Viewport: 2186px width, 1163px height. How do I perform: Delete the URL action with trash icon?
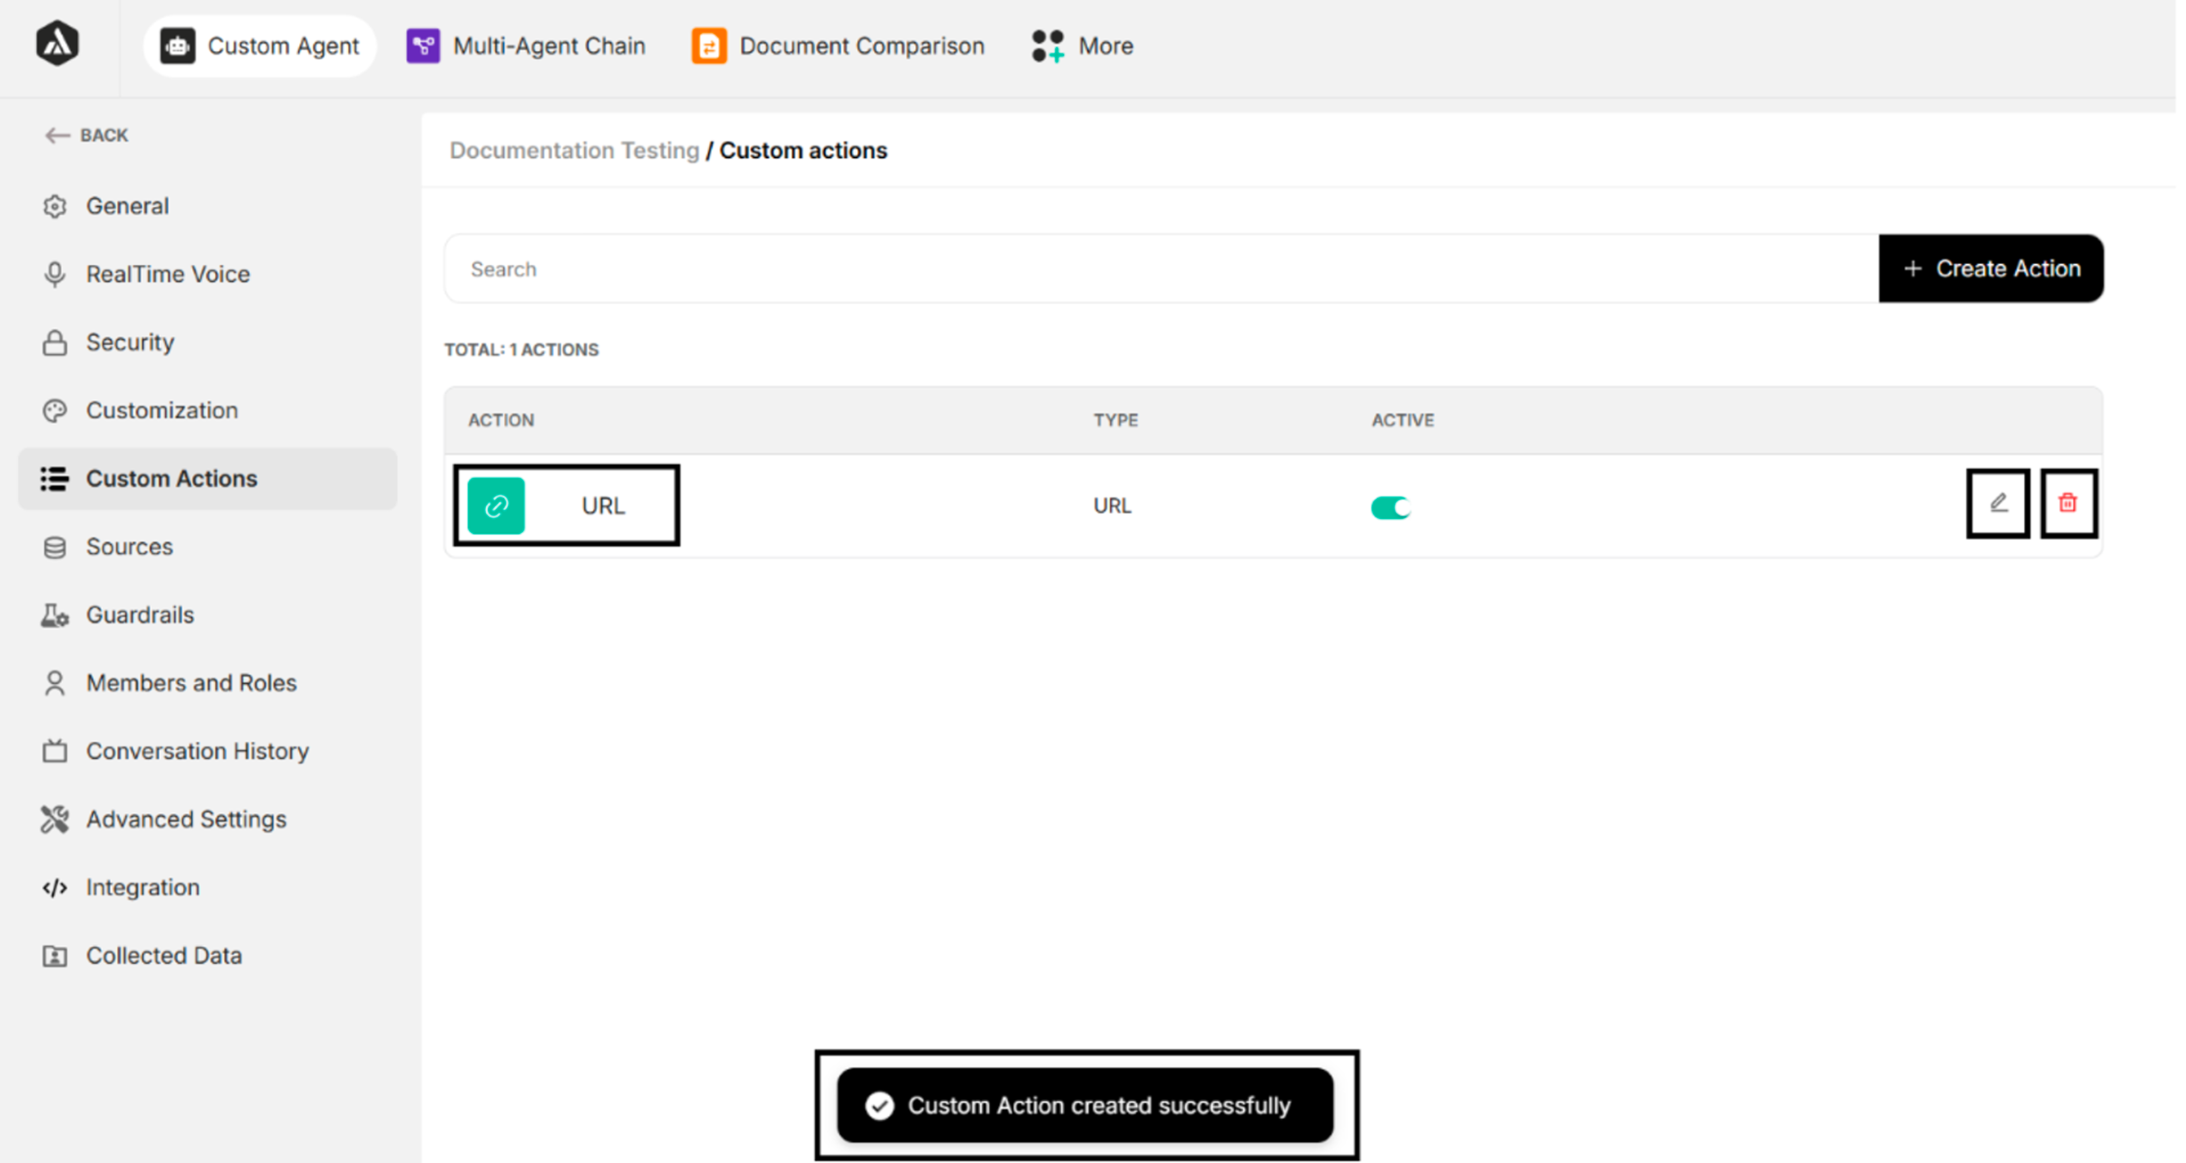2068,503
